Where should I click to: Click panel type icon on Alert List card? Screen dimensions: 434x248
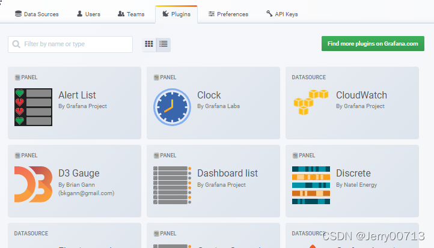(17, 77)
